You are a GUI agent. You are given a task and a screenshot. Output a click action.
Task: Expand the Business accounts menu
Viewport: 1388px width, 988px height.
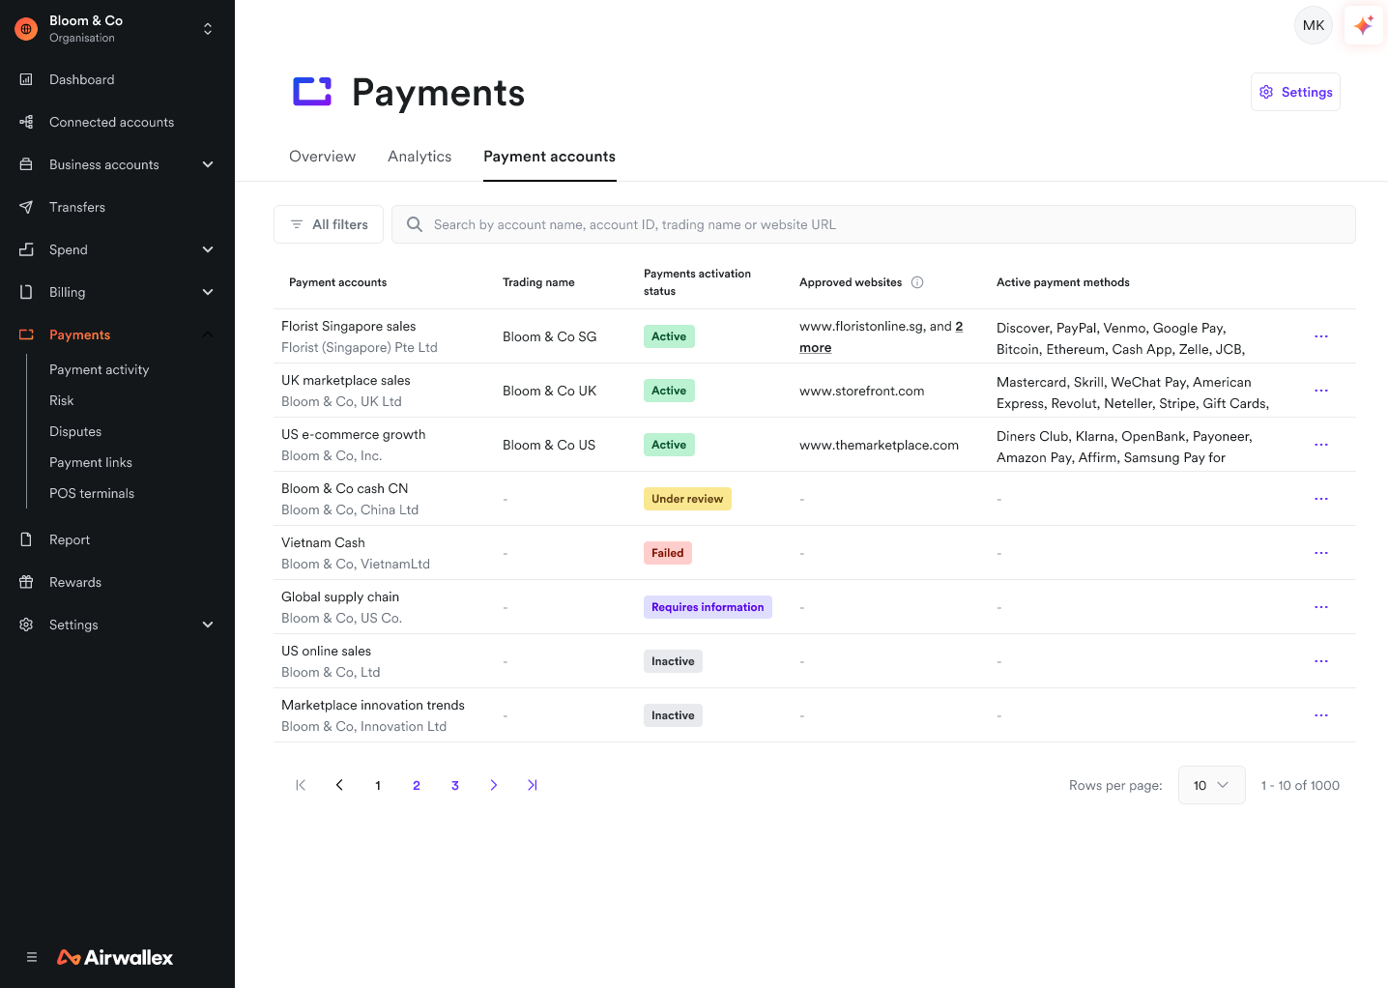pyautogui.click(x=208, y=164)
